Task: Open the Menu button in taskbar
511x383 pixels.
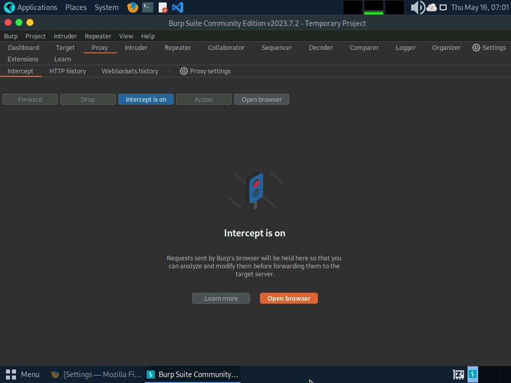Action: [23, 374]
